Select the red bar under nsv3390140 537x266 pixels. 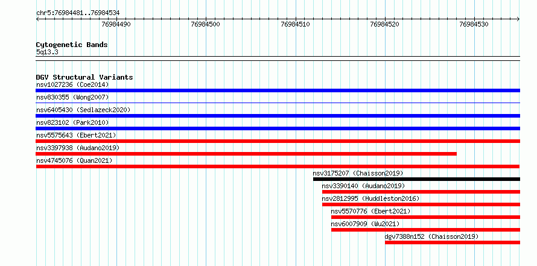pyautogui.click(x=421, y=192)
